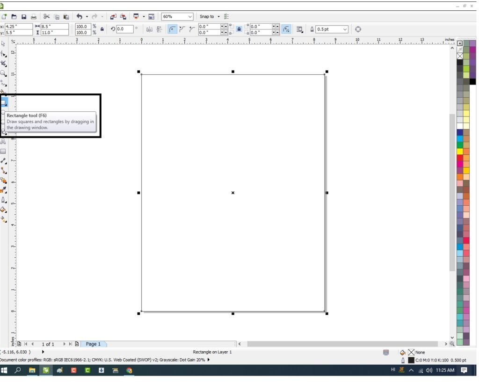Click the Convert to curves icon
The height and width of the screenshot is (383, 479).
pyautogui.click(x=358, y=29)
